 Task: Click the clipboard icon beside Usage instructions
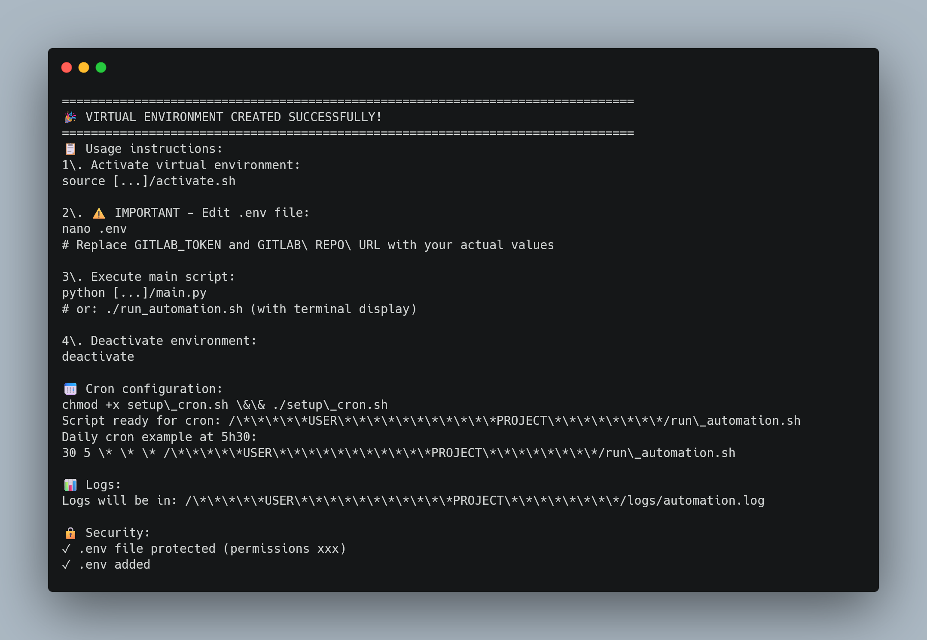(70, 149)
